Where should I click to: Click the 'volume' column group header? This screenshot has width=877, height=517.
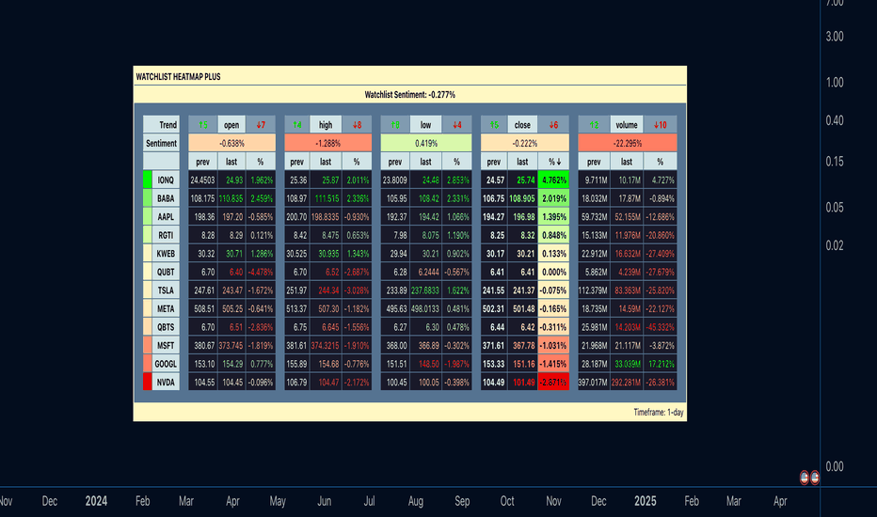pos(627,125)
